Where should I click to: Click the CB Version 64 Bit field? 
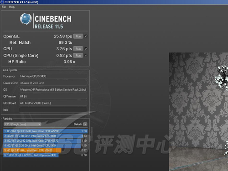click(x=53, y=96)
